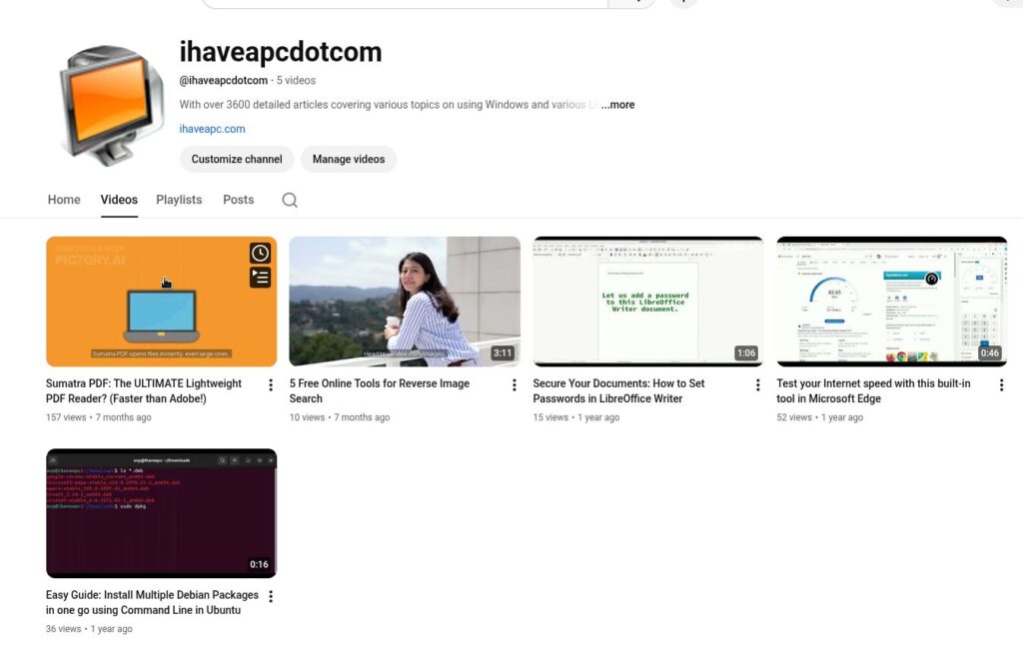Open options menu for Debian Packages video

tap(271, 596)
